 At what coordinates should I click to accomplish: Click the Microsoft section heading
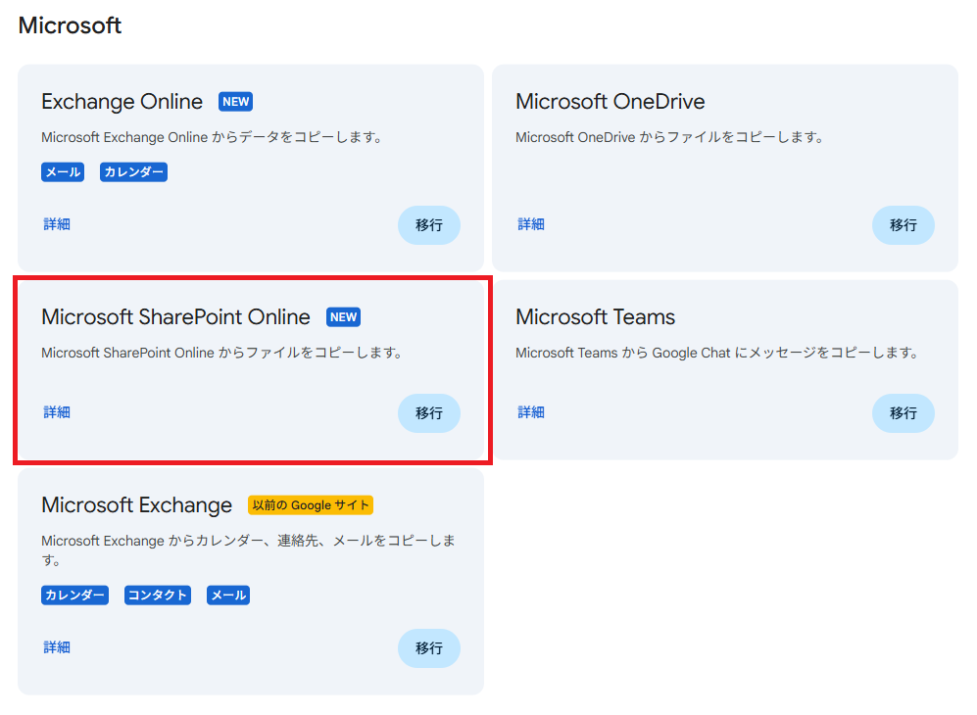(x=70, y=25)
